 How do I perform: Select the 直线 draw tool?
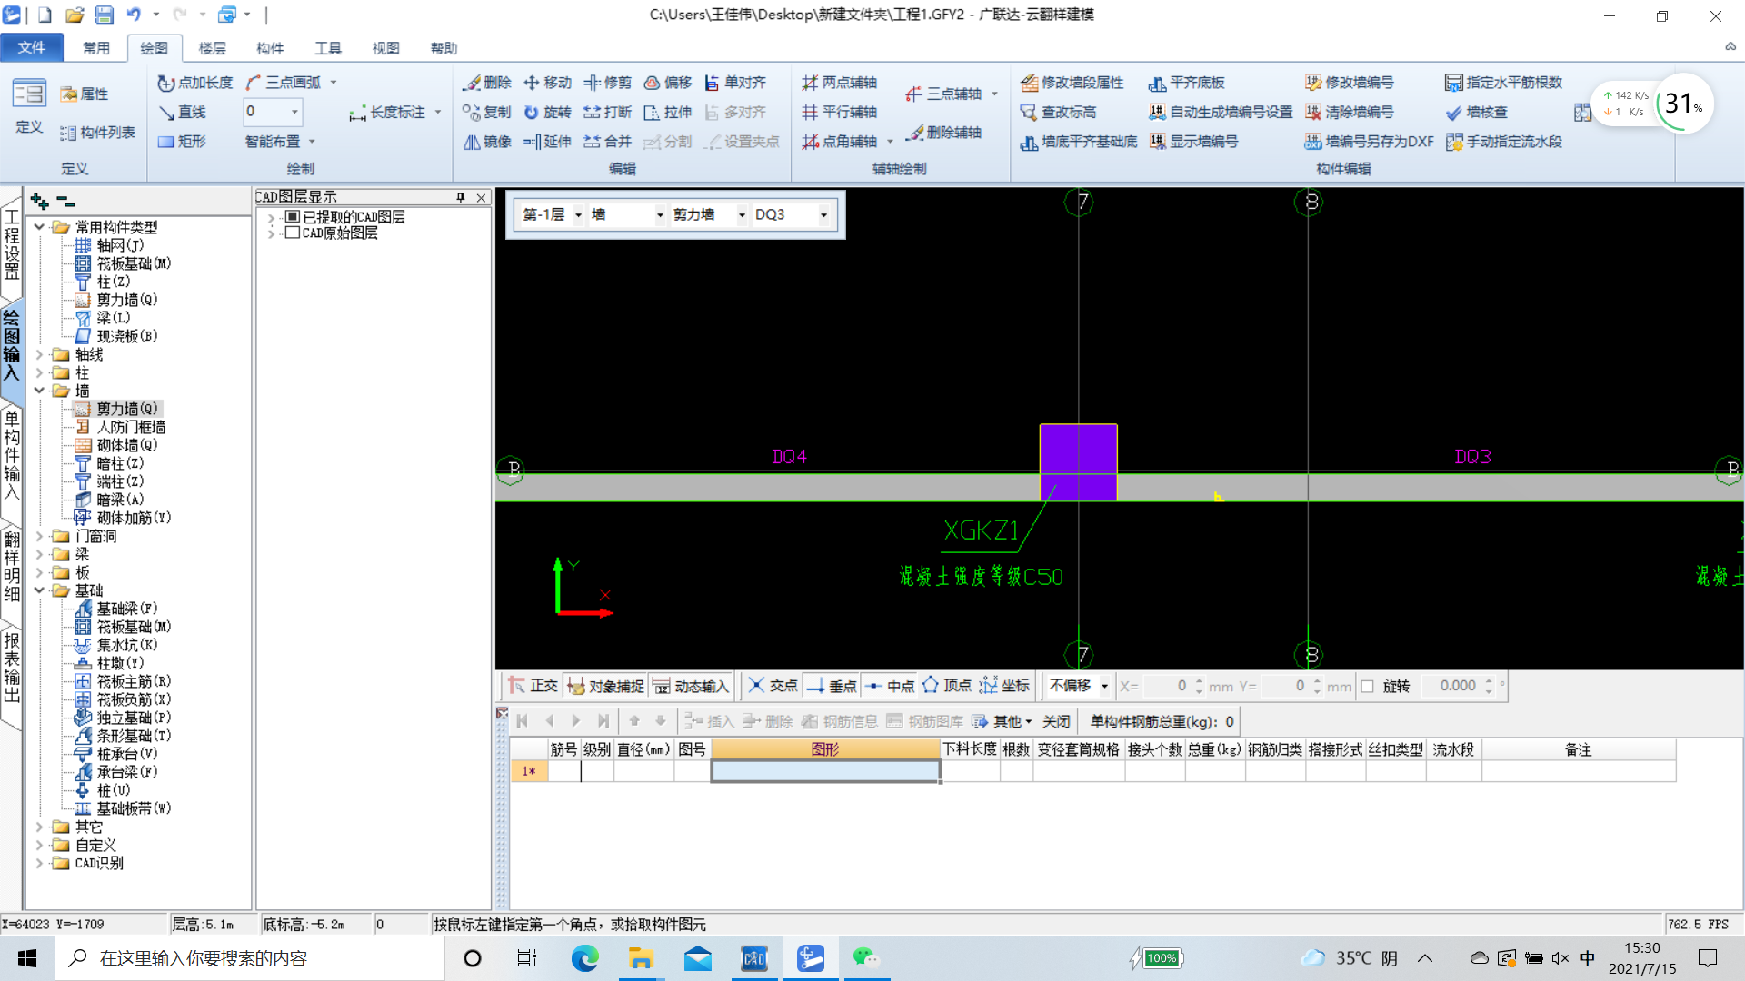point(182,112)
